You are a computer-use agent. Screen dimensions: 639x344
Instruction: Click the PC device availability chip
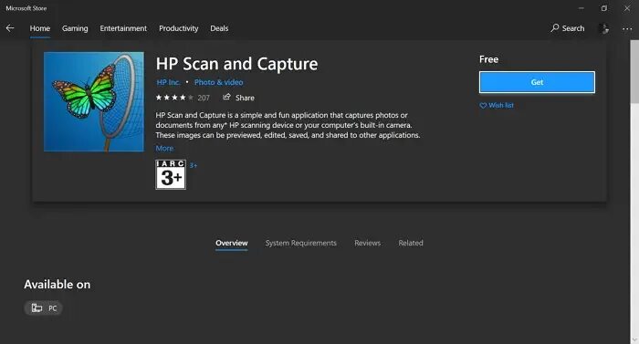tap(43, 308)
